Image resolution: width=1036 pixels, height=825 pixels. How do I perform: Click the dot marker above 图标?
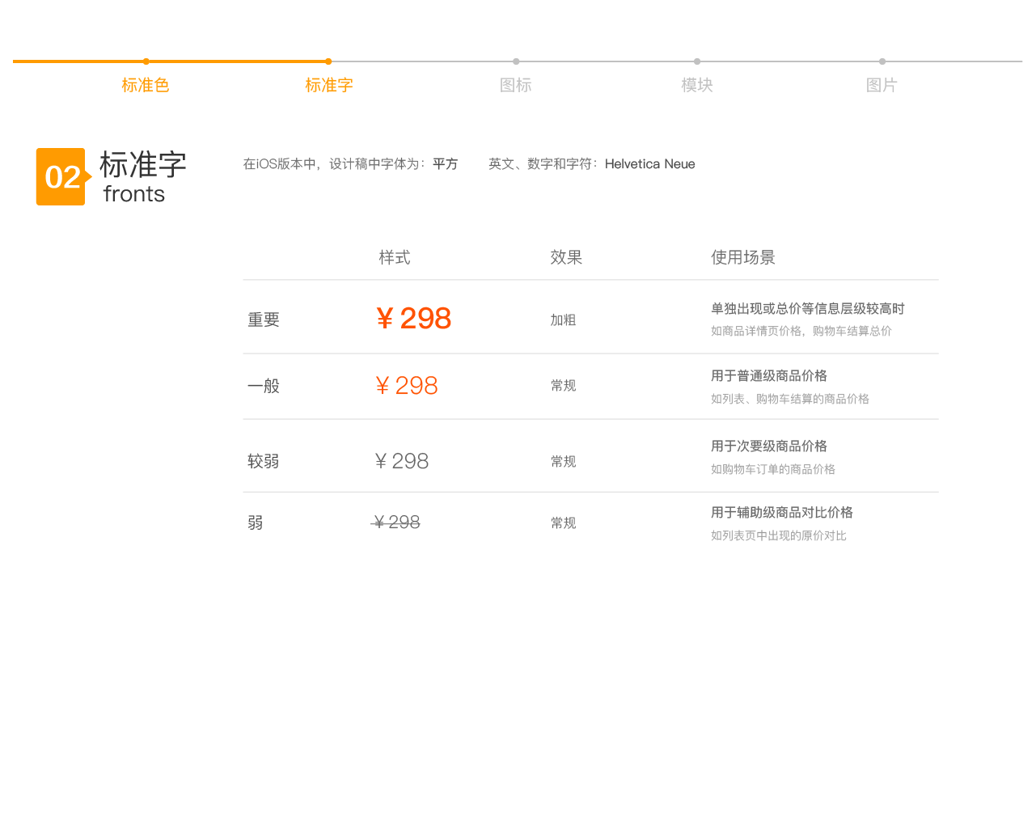(516, 61)
